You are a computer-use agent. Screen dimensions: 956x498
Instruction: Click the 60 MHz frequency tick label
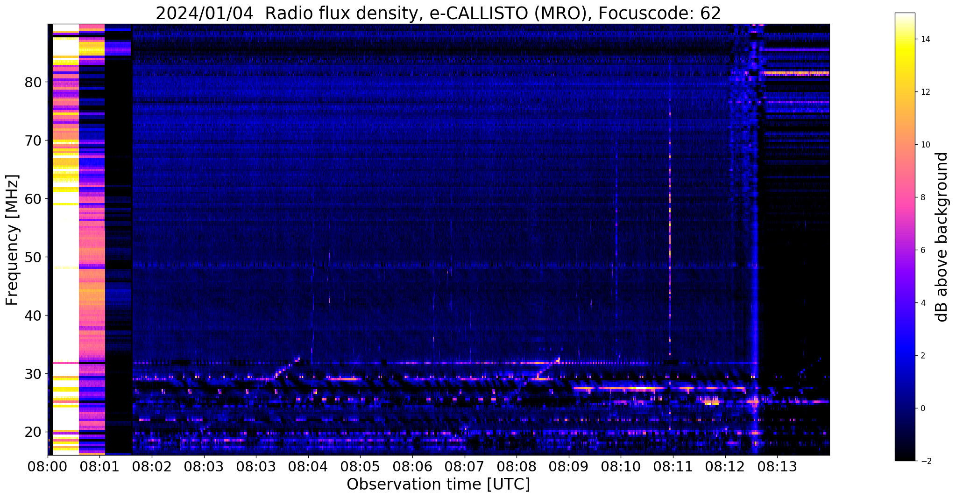[x=33, y=199]
